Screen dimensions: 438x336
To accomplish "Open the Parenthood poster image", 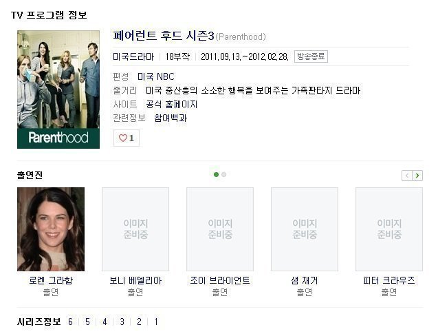I will pyautogui.click(x=58, y=90).
